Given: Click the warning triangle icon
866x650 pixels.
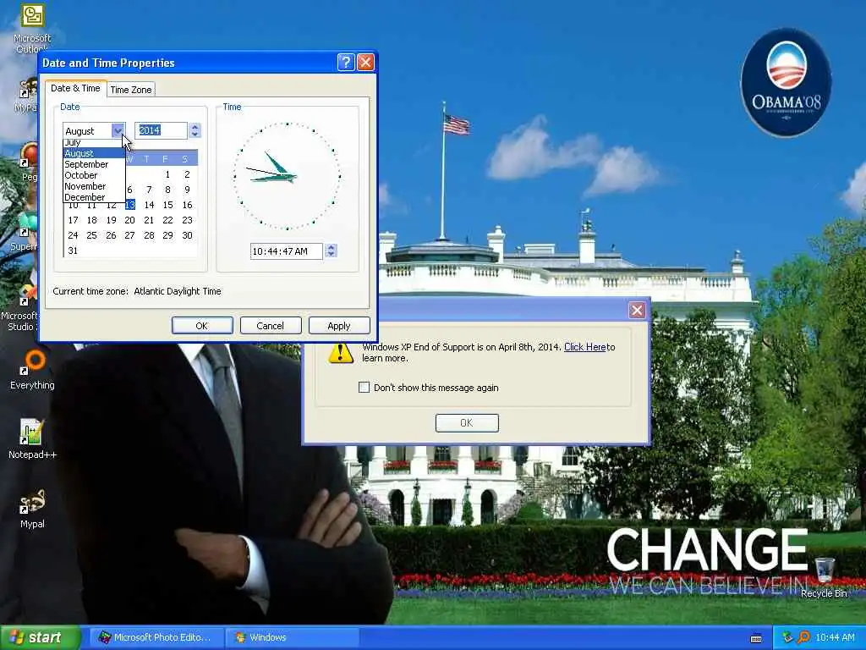Looking at the screenshot, I should pyautogui.click(x=341, y=353).
